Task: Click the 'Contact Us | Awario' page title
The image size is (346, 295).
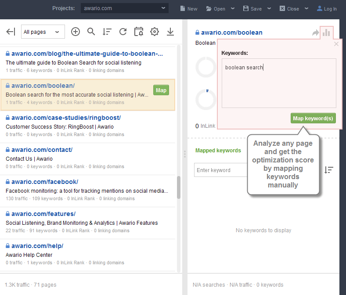Action: coord(29,159)
